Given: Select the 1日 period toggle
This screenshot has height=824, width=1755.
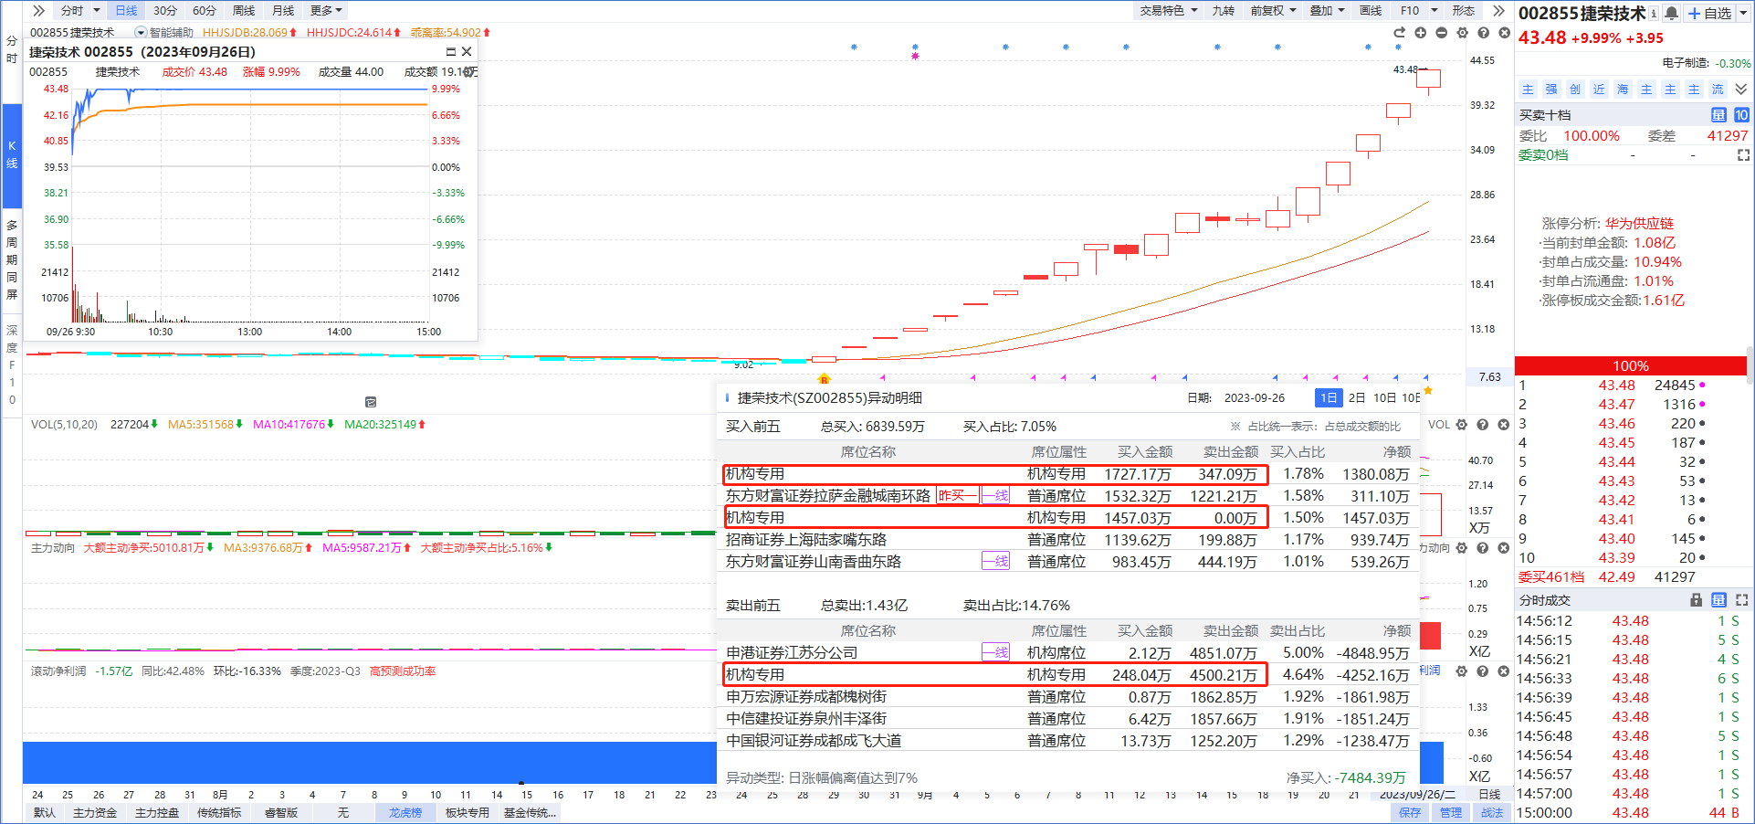Looking at the screenshot, I should [1329, 398].
